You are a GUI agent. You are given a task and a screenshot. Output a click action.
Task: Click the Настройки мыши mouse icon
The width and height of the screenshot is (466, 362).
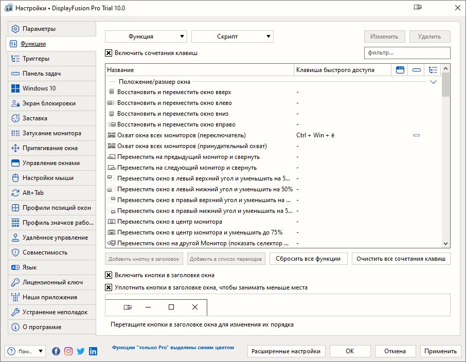pos(15,178)
